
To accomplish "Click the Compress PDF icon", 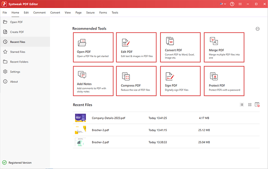I will (x=126, y=76).
